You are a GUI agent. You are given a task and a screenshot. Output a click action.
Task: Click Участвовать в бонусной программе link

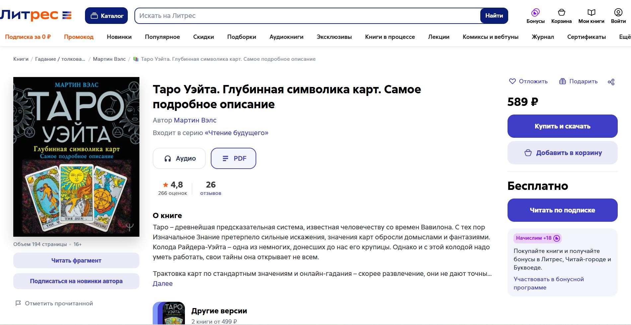coord(549,283)
